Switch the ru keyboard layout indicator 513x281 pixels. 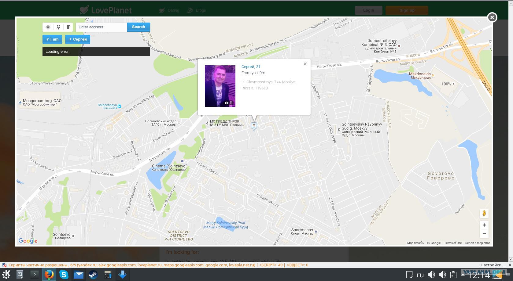pos(420,275)
